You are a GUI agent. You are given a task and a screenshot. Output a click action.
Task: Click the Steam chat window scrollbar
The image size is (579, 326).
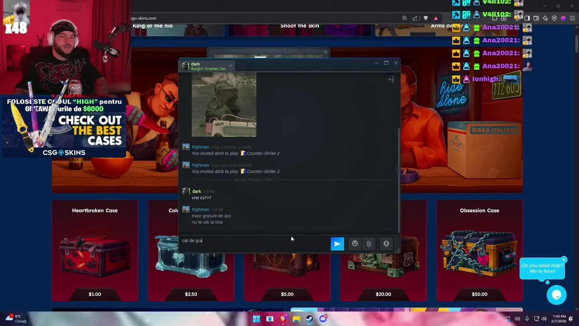click(398, 181)
